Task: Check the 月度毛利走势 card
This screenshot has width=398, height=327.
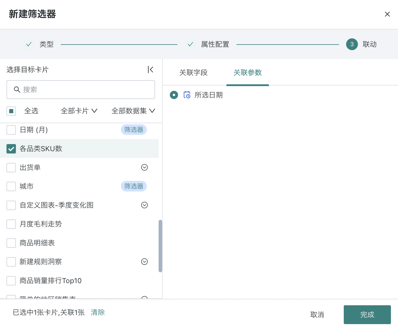Action: (11, 224)
